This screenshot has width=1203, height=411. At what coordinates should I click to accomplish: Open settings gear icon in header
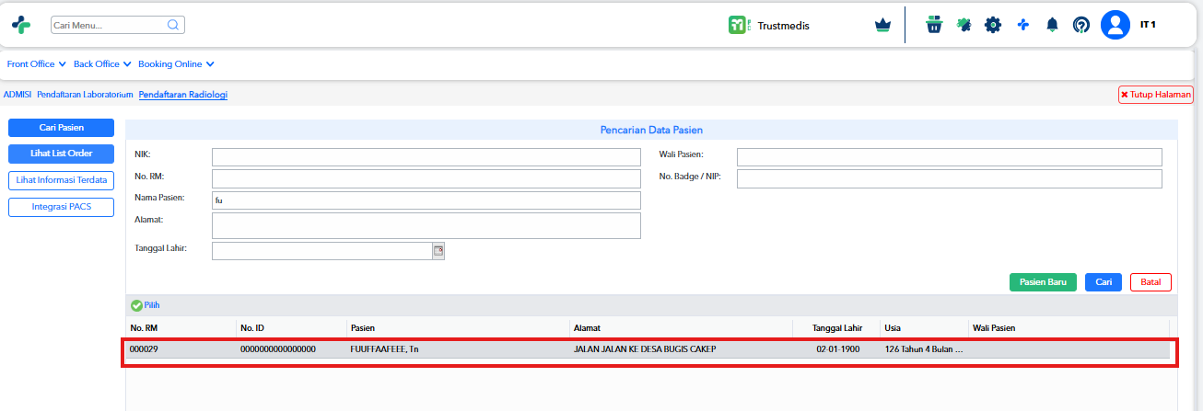point(993,25)
